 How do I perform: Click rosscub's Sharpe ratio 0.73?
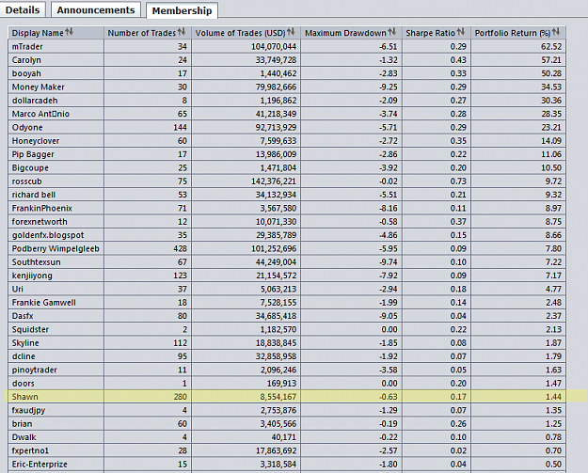[458, 181]
